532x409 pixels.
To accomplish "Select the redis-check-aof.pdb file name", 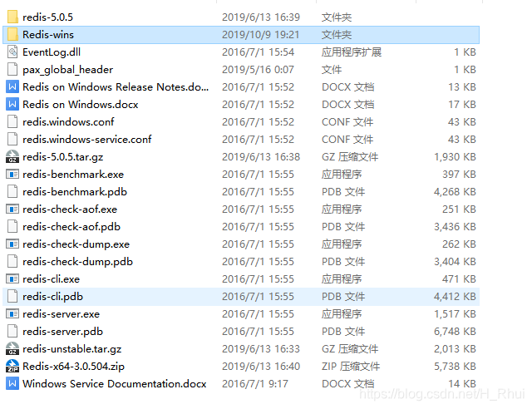I will click(71, 227).
